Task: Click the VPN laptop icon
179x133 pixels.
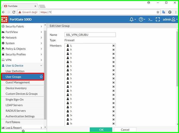Action: coord(3,60)
